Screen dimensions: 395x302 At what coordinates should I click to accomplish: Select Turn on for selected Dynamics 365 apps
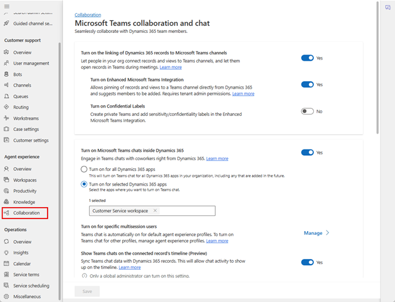point(84,184)
